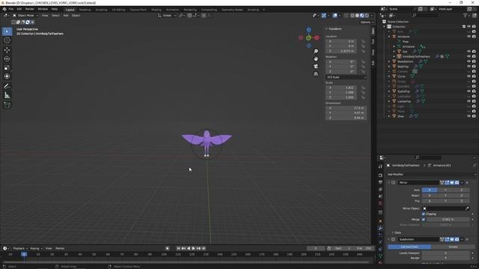Toggle Mirror Bisect X button
The height and width of the screenshot is (269, 479).
click(430, 196)
